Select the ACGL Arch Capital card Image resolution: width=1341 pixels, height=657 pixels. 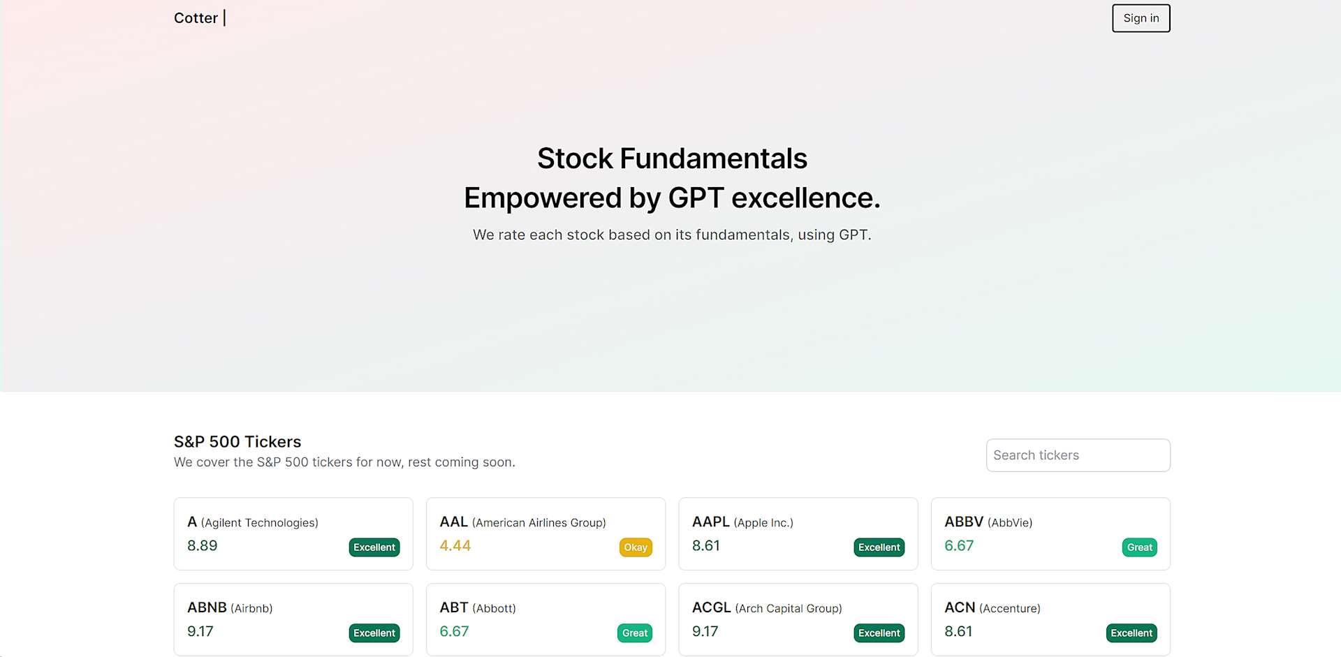click(x=798, y=619)
